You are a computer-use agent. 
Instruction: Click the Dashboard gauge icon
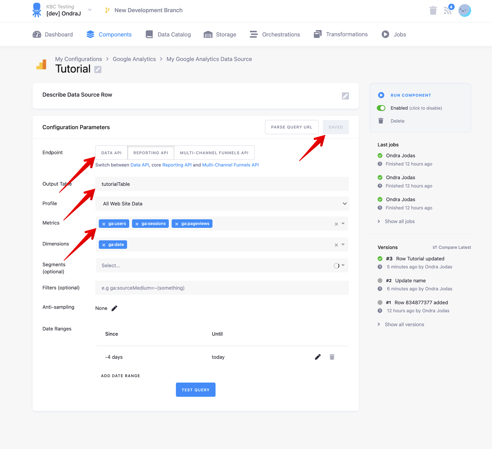click(x=37, y=34)
